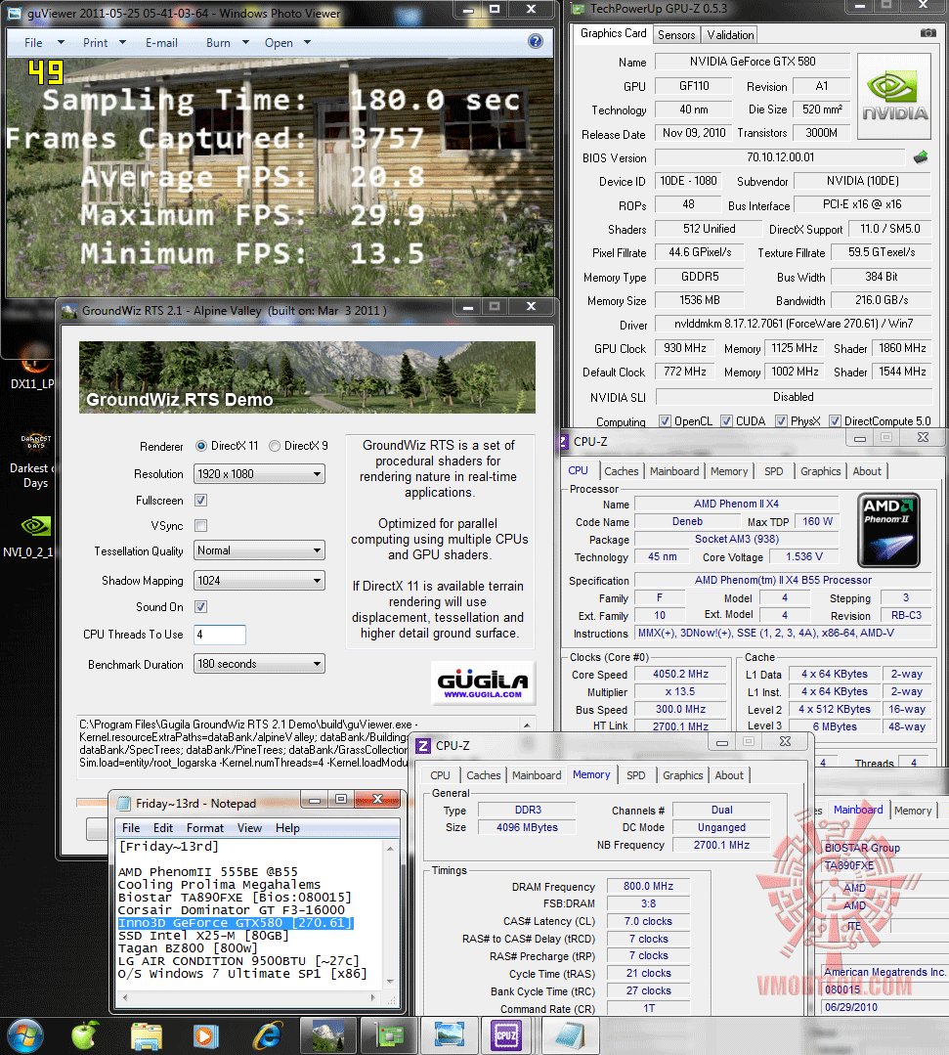The width and height of the screenshot is (949, 1055).
Task: Open the NVI_0_2_1 NVIDIA desktop icon
Action: click(x=33, y=536)
